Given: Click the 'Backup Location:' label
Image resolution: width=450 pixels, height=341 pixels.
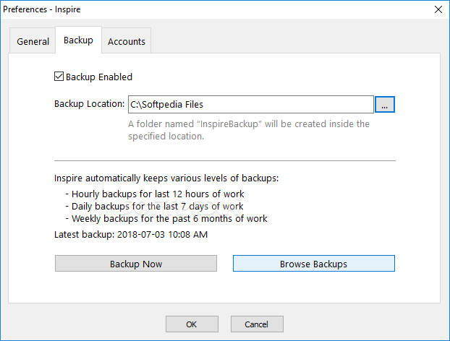Looking at the screenshot, I should click(x=89, y=104).
